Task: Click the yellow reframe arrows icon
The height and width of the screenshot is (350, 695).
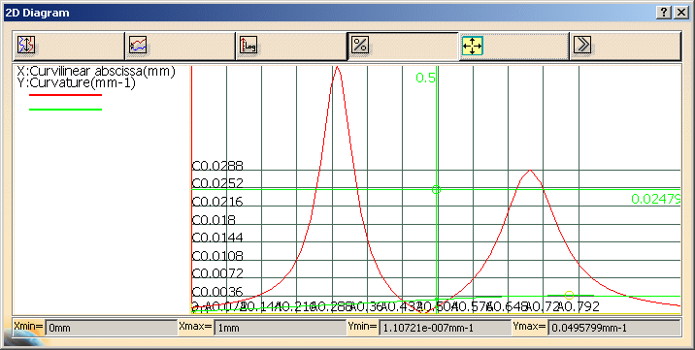Action: pyautogui.click(x=472, y=46)
